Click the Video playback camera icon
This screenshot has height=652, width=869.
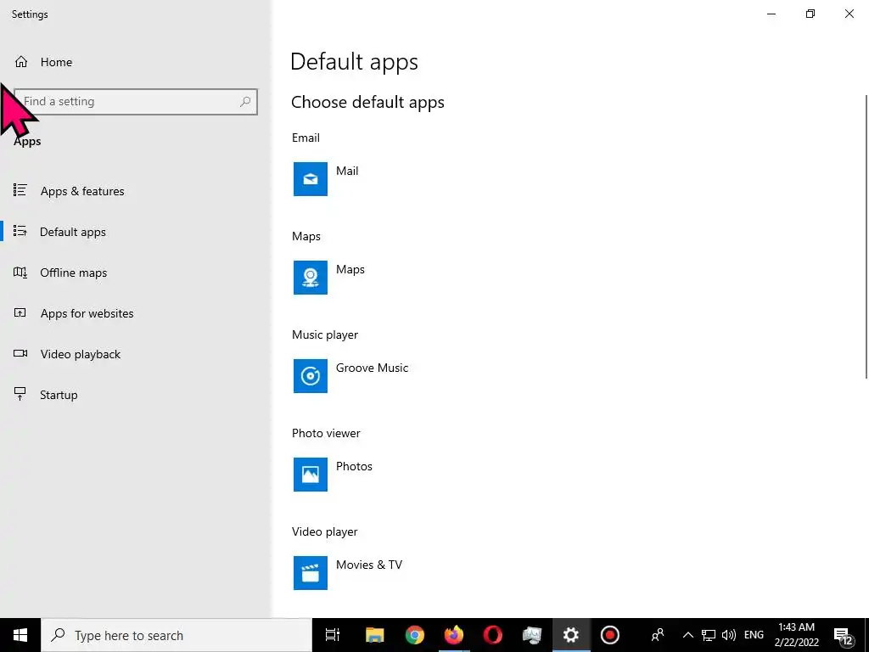click(20, 353)
